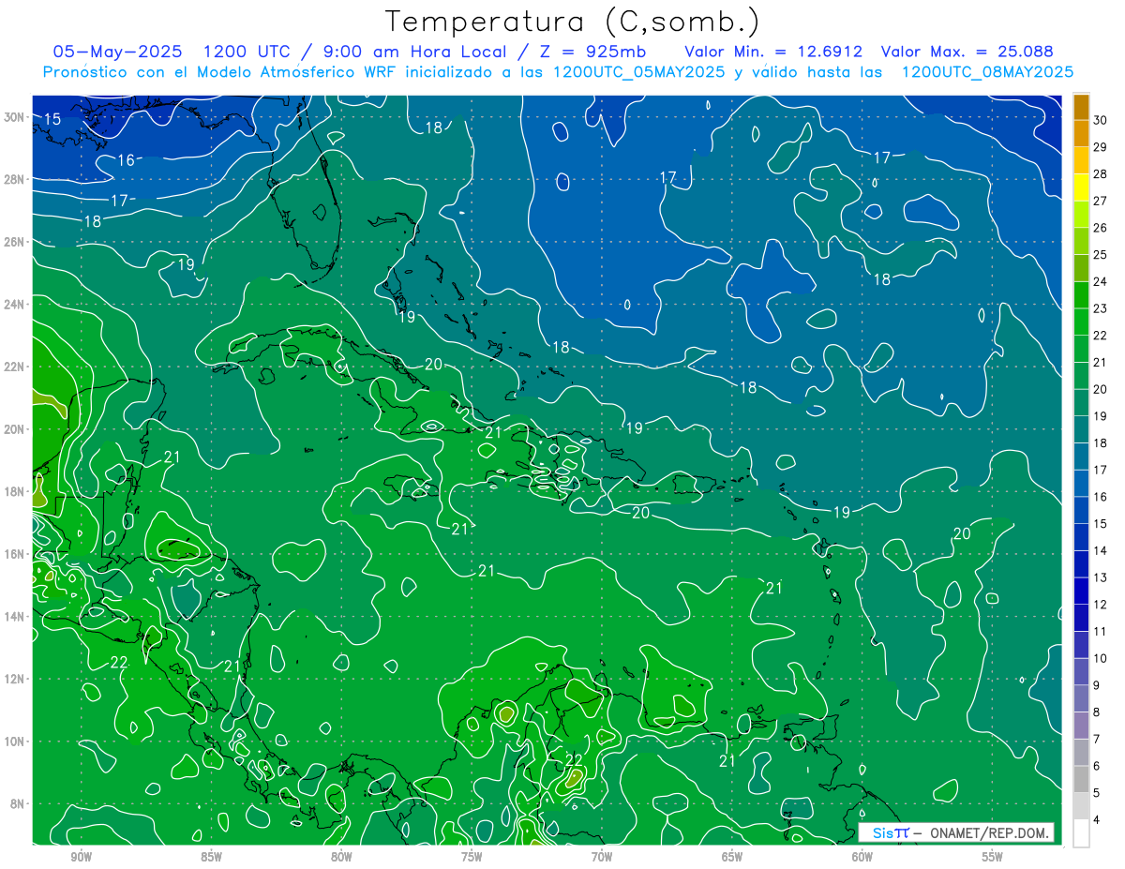Screen dimensions: 1125x869
Task: Click the '85W' longitude axis label
Action: tap(211, 857)
